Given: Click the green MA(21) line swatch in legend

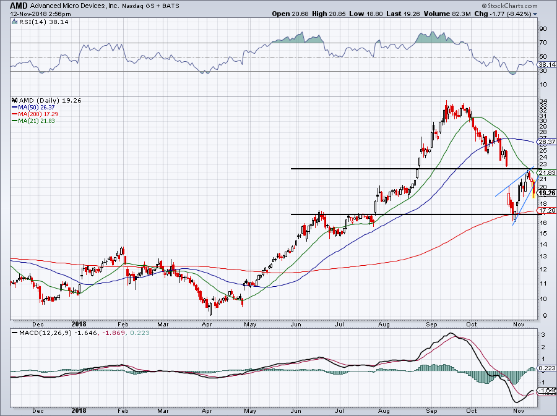Looking at the screenshot, I should click(15, 121).
